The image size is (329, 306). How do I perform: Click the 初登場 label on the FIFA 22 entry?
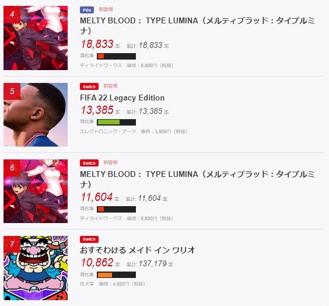110,86
